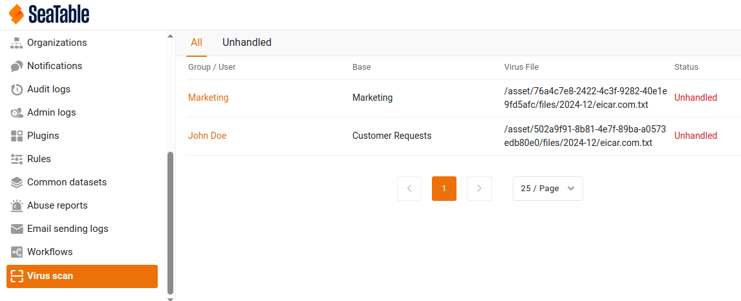Image resolution: width=741 pixels, height=301 pixels.
Task: Open the Marketing group link
Action: pyautogui.click(x=208, y=98)
